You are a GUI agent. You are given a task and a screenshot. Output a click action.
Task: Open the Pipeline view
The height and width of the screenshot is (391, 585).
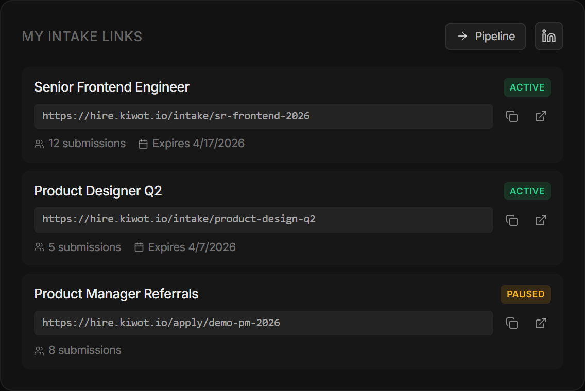485,36
